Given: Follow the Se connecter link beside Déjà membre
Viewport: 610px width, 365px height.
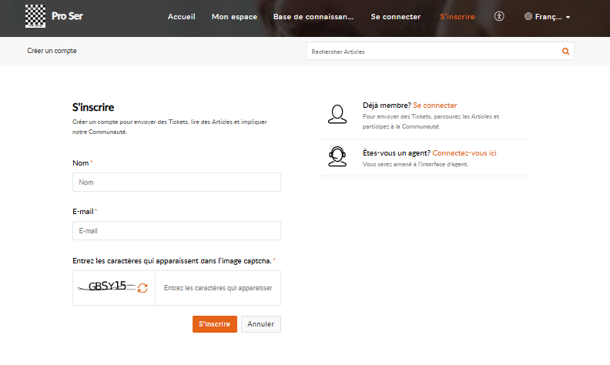Looking at the screenshot, I should coord(435,105).
